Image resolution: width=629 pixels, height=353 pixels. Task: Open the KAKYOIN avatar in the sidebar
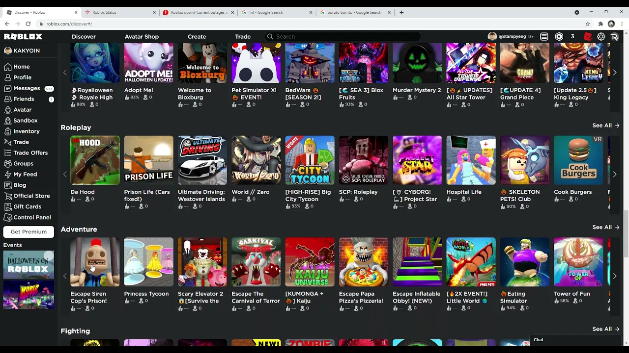coord(7,50)
